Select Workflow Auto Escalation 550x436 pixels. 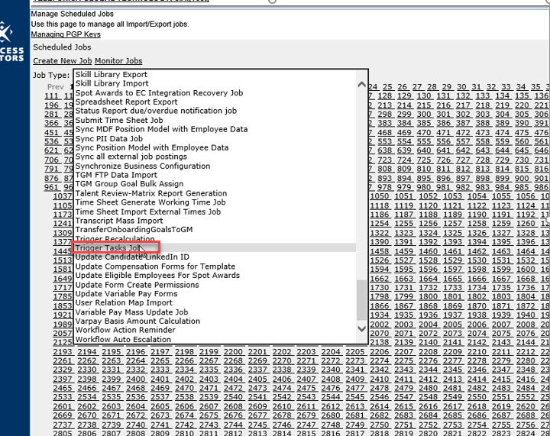tap(123, 340)
